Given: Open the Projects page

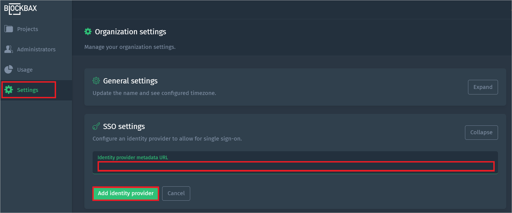Looking at the screenshot, I should [27, 29].
